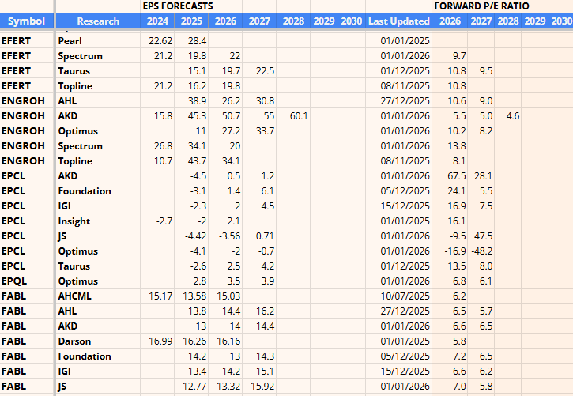Select the Forward P/E 2029 column header

[534, 21]
